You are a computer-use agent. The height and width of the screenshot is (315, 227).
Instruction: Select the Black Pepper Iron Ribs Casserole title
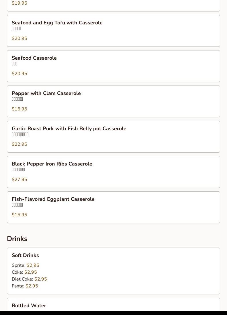(x=52, y=164)
